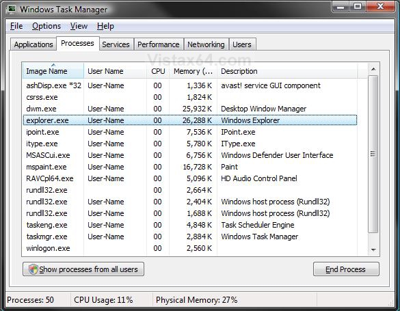Image resolution: width=400 pixels, height=311 pixels.
Task: Sort by Memory column header
Action: point(193,71)
